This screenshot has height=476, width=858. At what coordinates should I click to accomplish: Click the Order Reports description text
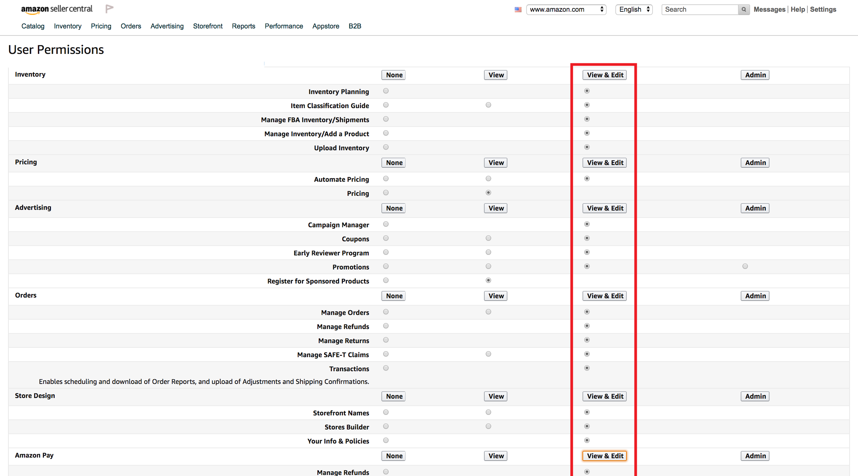coord(204,382)
